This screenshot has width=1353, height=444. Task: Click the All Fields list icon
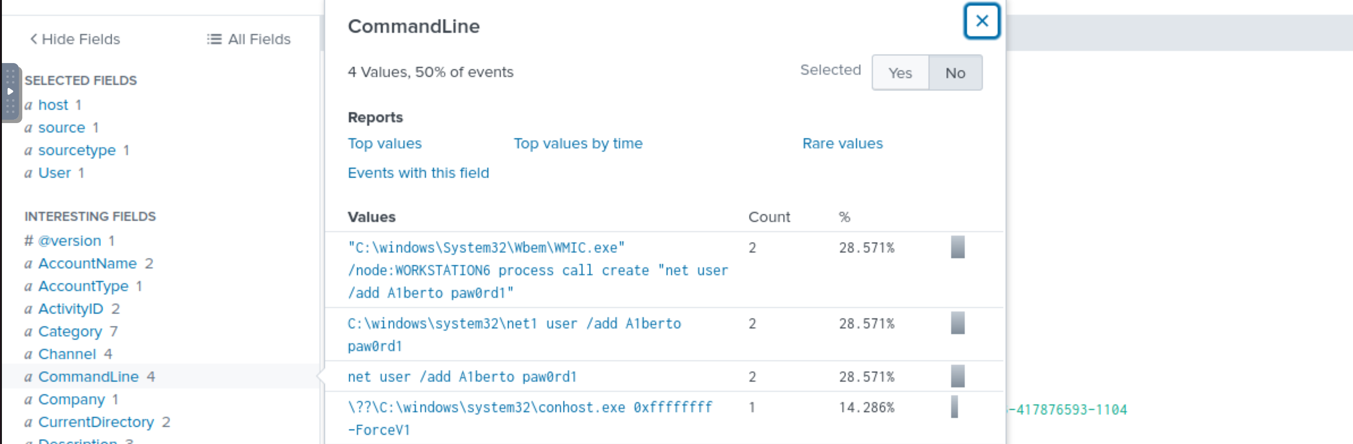pos(214,39)
